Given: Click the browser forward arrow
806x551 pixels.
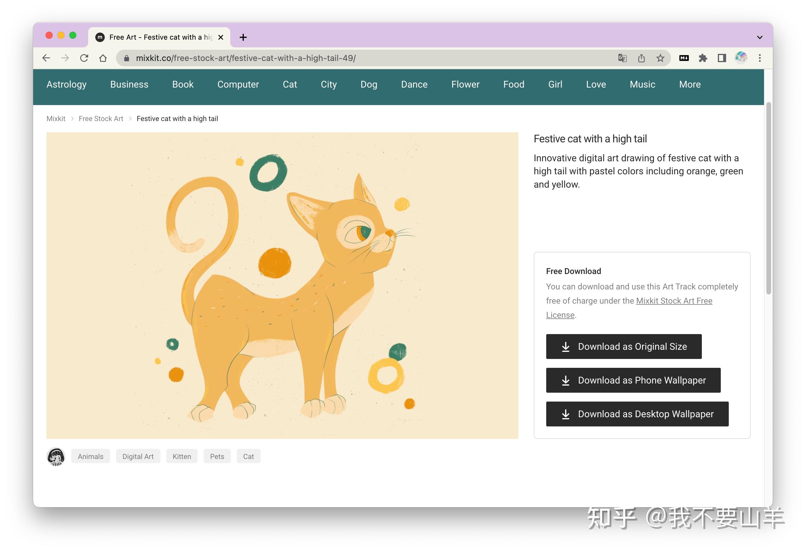Looking at the screenshot, I should tap(65, 58).
